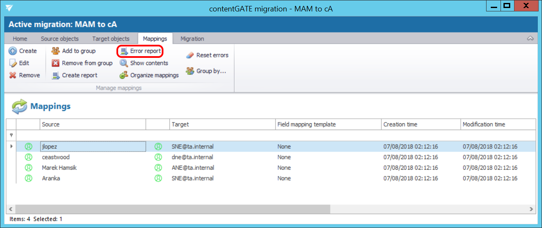Click the Edit mapping pencil icon
The width and height of the screenshot is (542, 228).
[x=13, y=63]
